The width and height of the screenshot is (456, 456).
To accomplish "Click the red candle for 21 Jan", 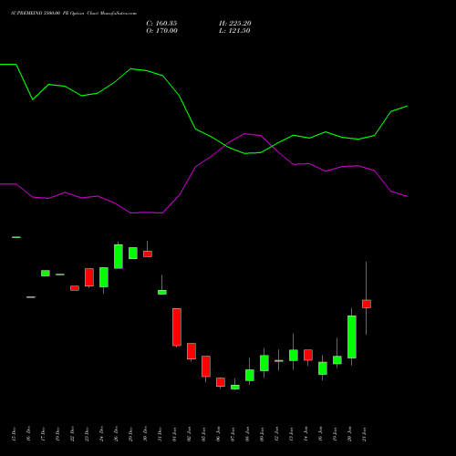I will click(367, 304).
